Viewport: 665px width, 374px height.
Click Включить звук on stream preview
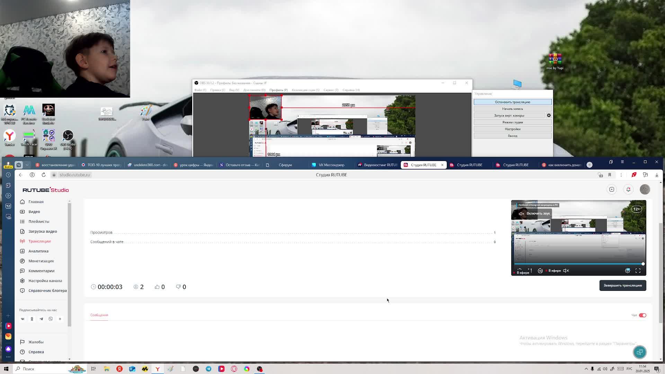coord(534,214)
